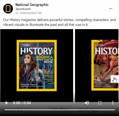Open the National Geographic page name

point(32,5)
